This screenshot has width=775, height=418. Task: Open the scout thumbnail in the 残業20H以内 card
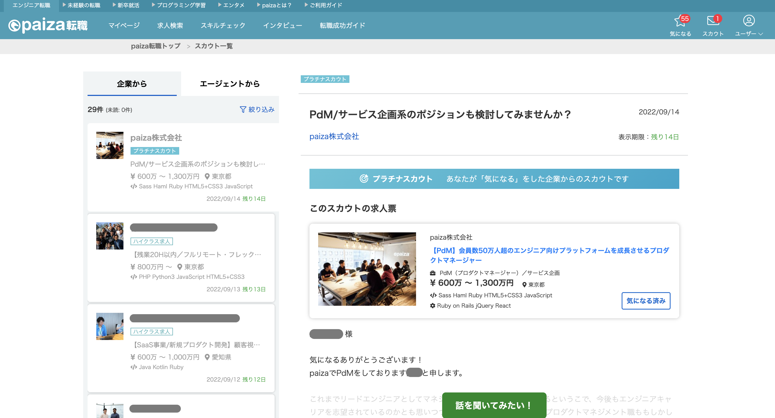click(110, 236)
